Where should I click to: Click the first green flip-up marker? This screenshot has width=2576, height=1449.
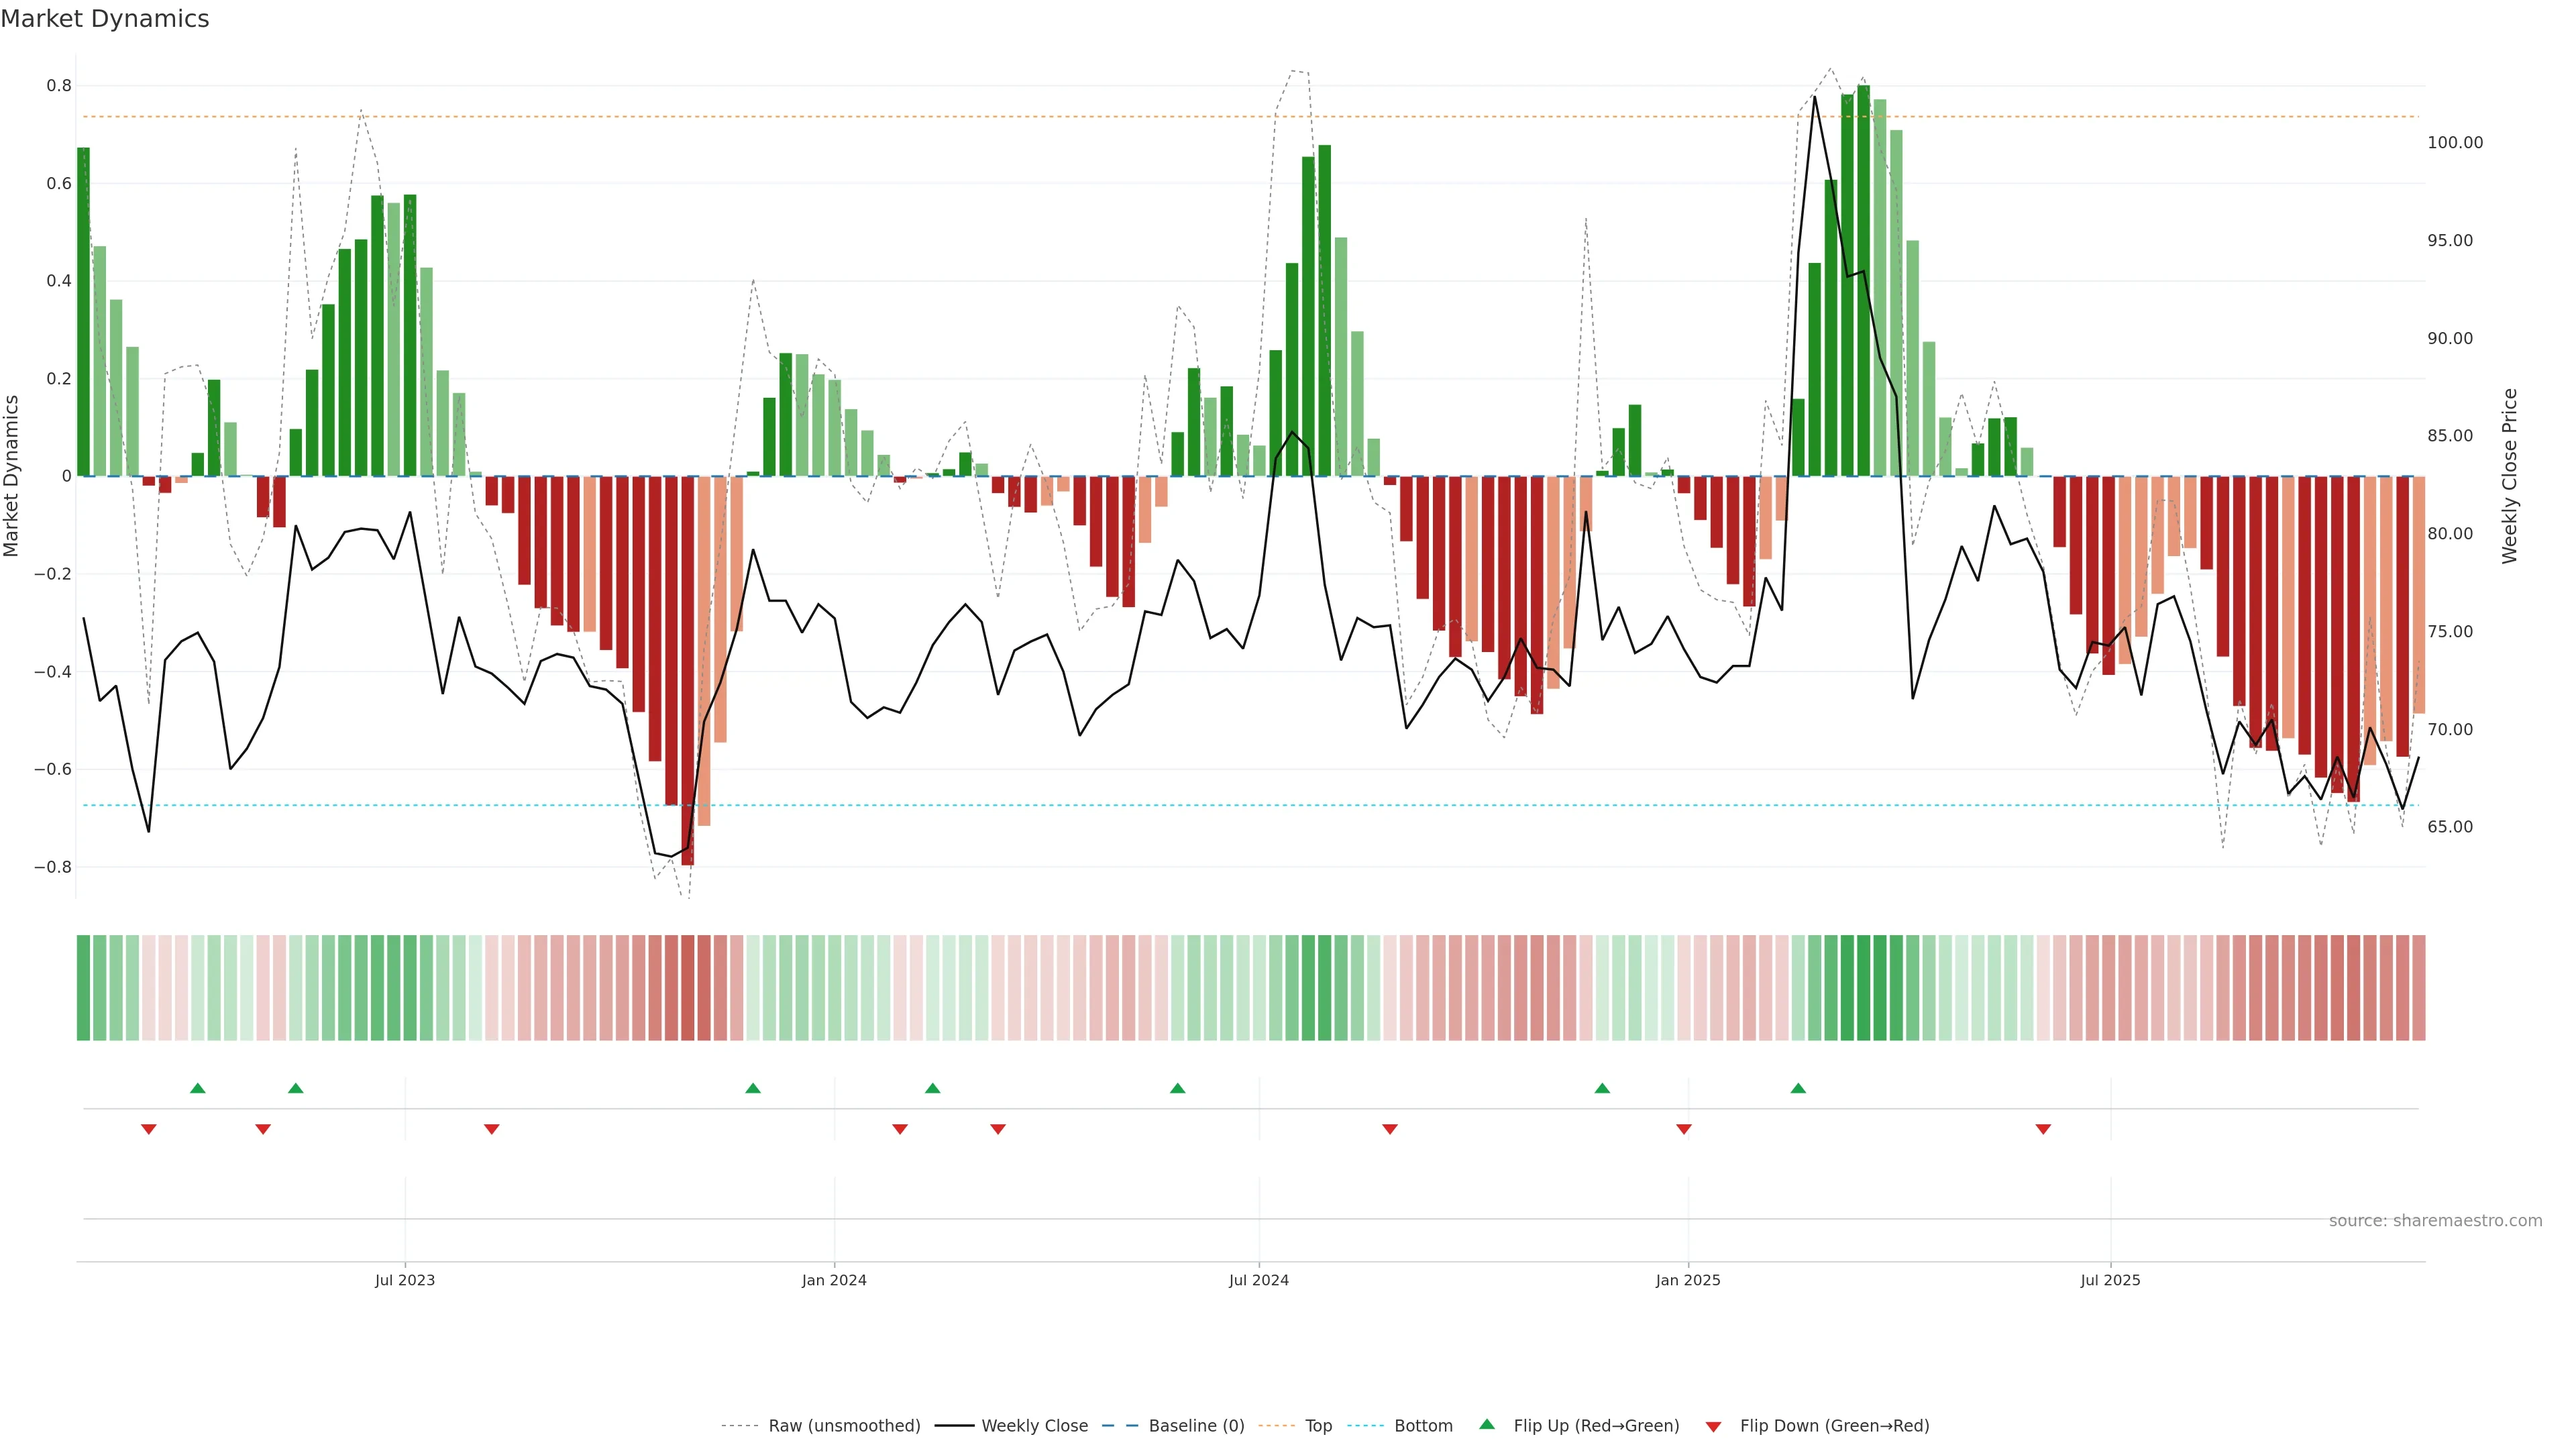point(198,1088)
